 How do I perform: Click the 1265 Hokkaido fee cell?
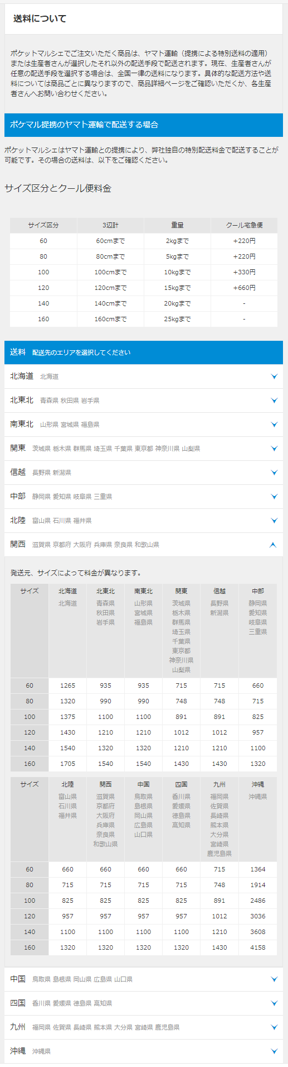tap(67, 685)
